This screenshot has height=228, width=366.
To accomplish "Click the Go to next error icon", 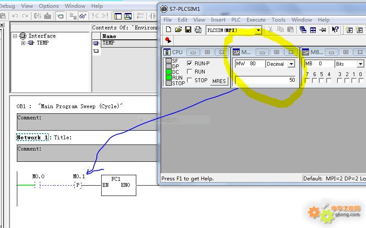I will click(105, 16).
